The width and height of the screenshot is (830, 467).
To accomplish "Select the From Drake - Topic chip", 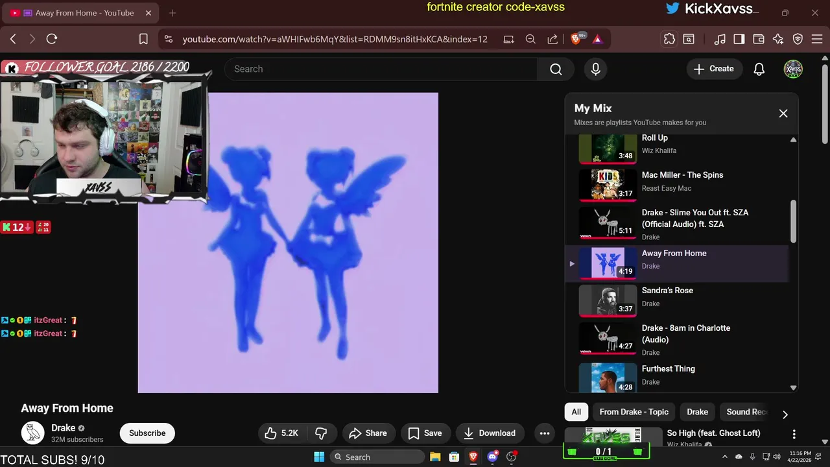I will [634, 412].
